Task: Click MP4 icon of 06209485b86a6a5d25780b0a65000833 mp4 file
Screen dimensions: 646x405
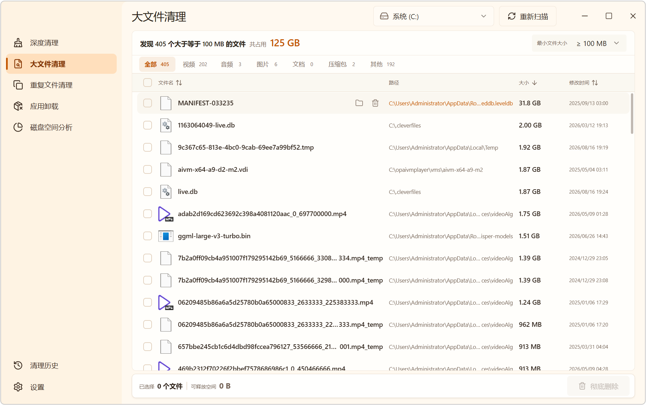Action: 165,302
